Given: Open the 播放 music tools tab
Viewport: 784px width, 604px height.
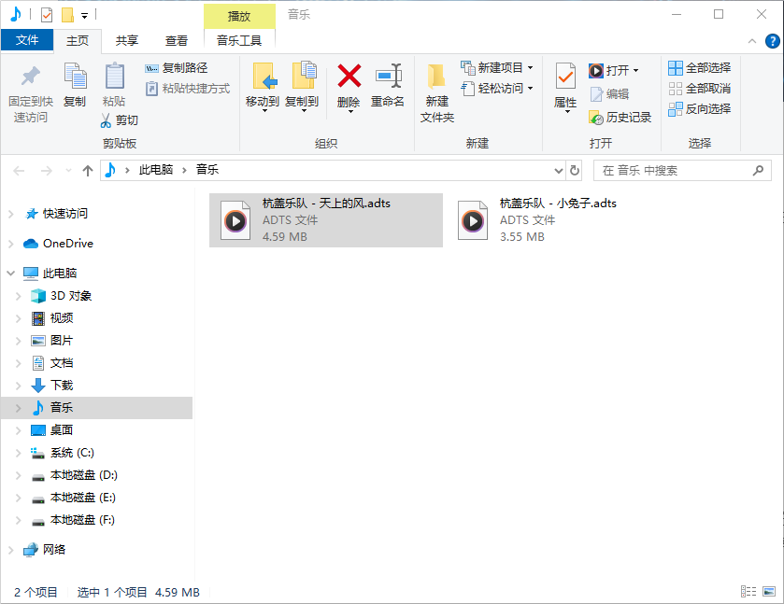Looking at the screenshot, I should click(238, 15).
